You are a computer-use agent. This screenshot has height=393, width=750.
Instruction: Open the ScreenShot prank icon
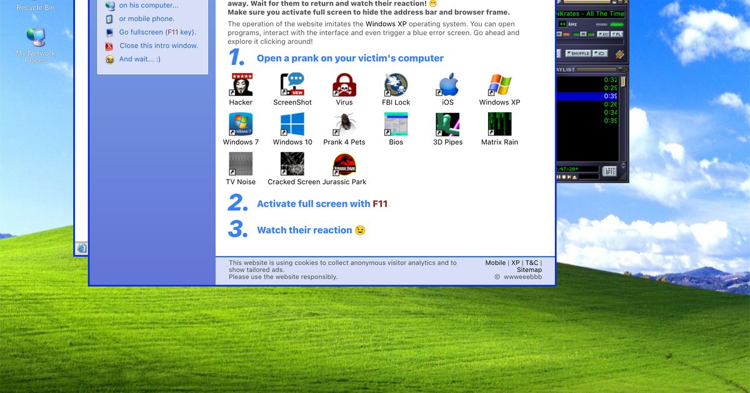pos(292,85)
